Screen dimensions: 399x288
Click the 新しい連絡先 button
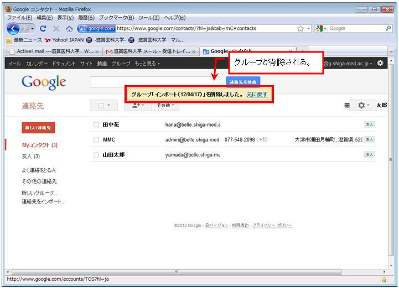(38, 128)
